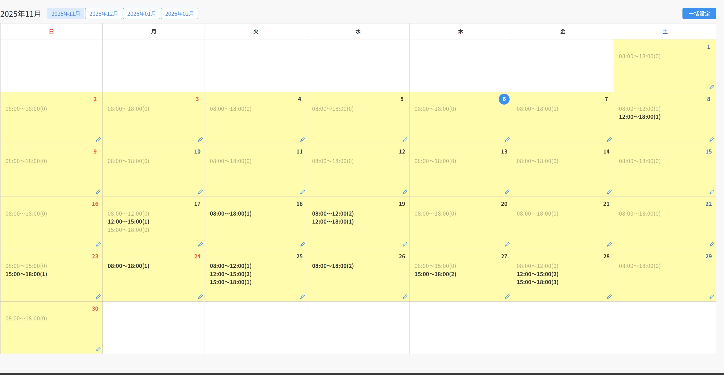
Task: Edit the November 19 schedule via pencil
Action: click(x=405, y=244)
